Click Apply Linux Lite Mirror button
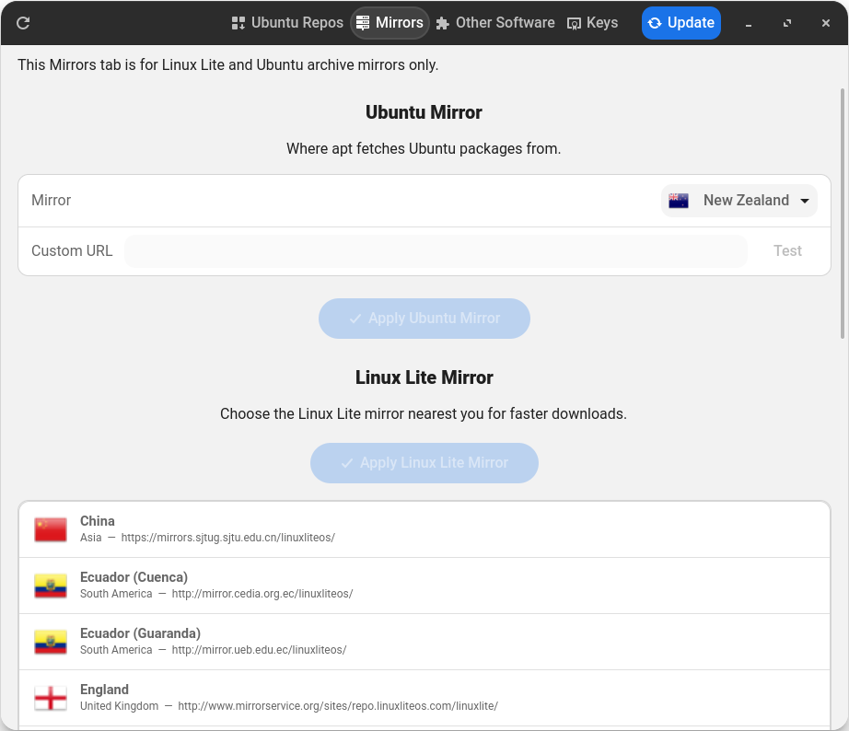This screenshot has height=731, width=849. (x=424, y=463)
